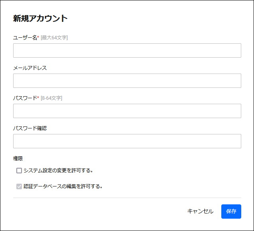Enable システム設定の変更を許可する checkbox
Image resolution: width=254 pixels, height=231 pixels.
coord(19,171)
